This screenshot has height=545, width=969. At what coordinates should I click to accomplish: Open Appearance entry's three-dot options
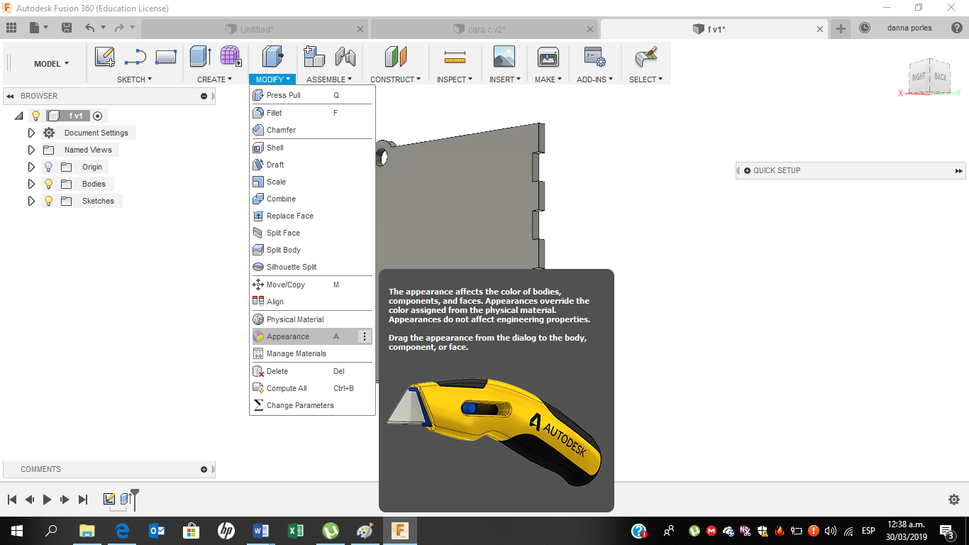(365, 336)
